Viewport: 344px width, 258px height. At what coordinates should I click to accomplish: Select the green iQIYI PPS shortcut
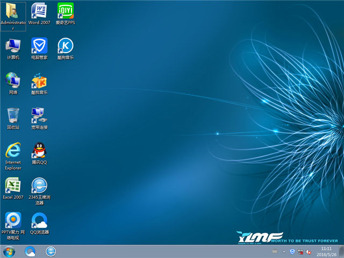click(x=66, y=12)
